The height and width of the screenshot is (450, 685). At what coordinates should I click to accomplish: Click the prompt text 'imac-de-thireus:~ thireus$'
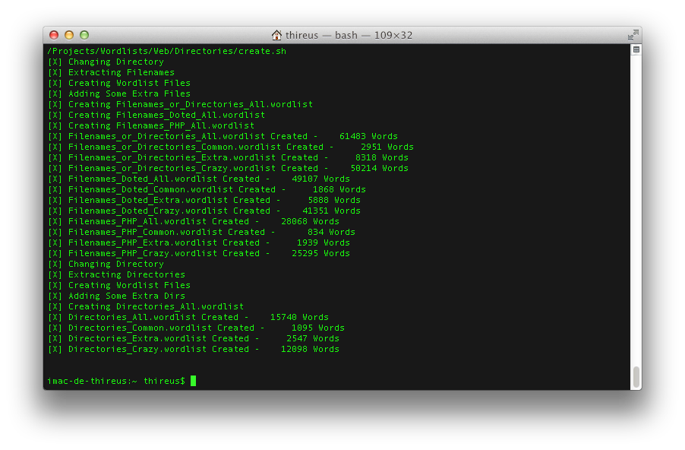click(x=116, y=381)
